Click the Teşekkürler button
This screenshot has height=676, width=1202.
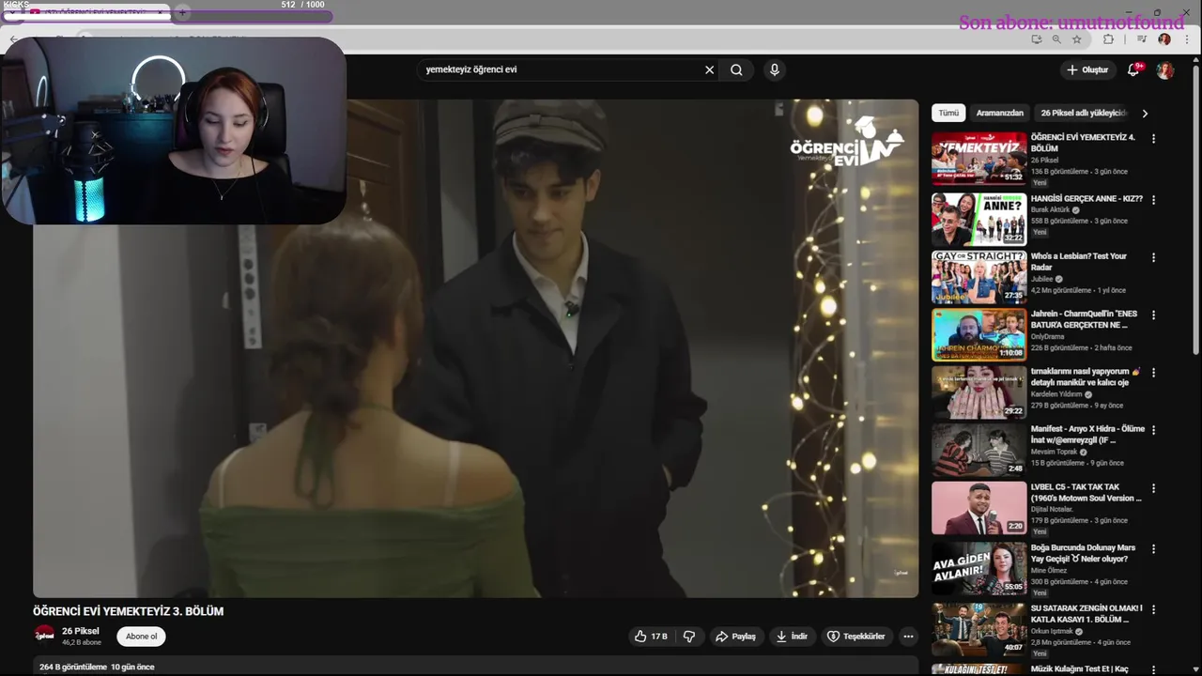coord(855,637)
